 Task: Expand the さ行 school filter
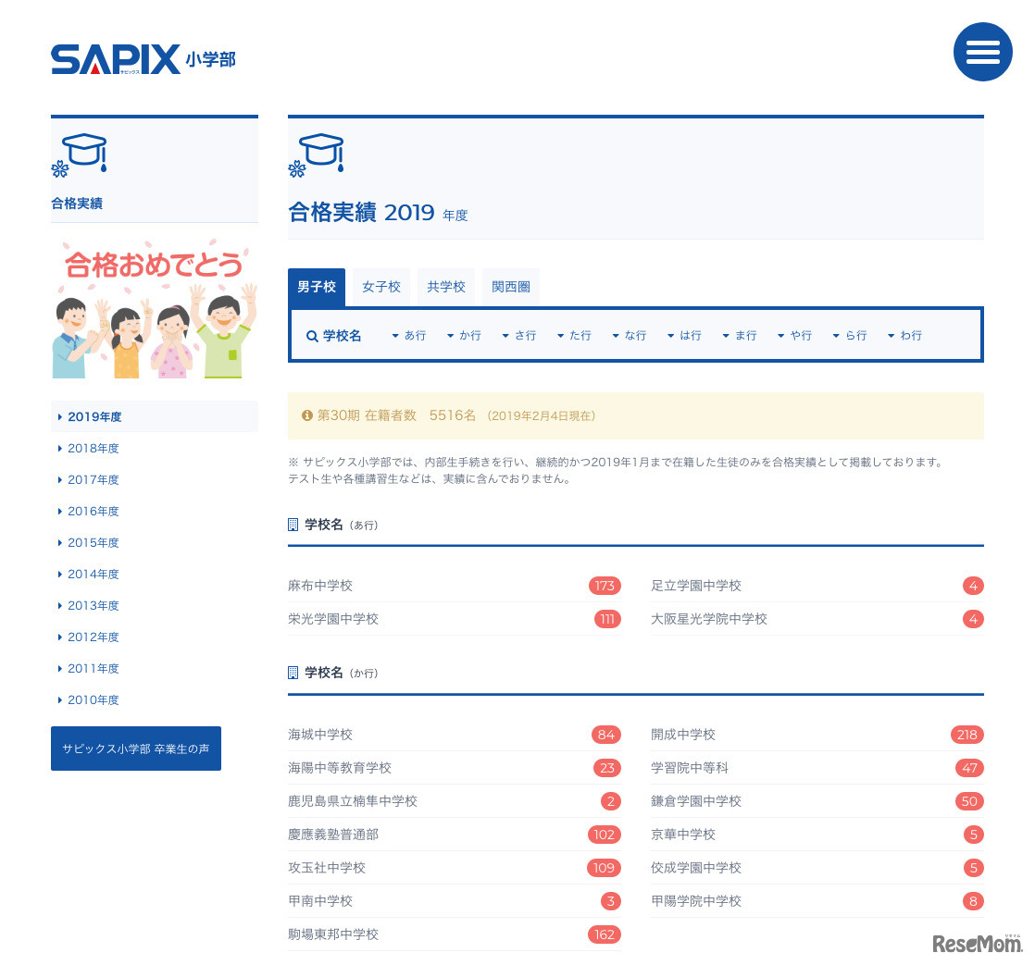519,336
